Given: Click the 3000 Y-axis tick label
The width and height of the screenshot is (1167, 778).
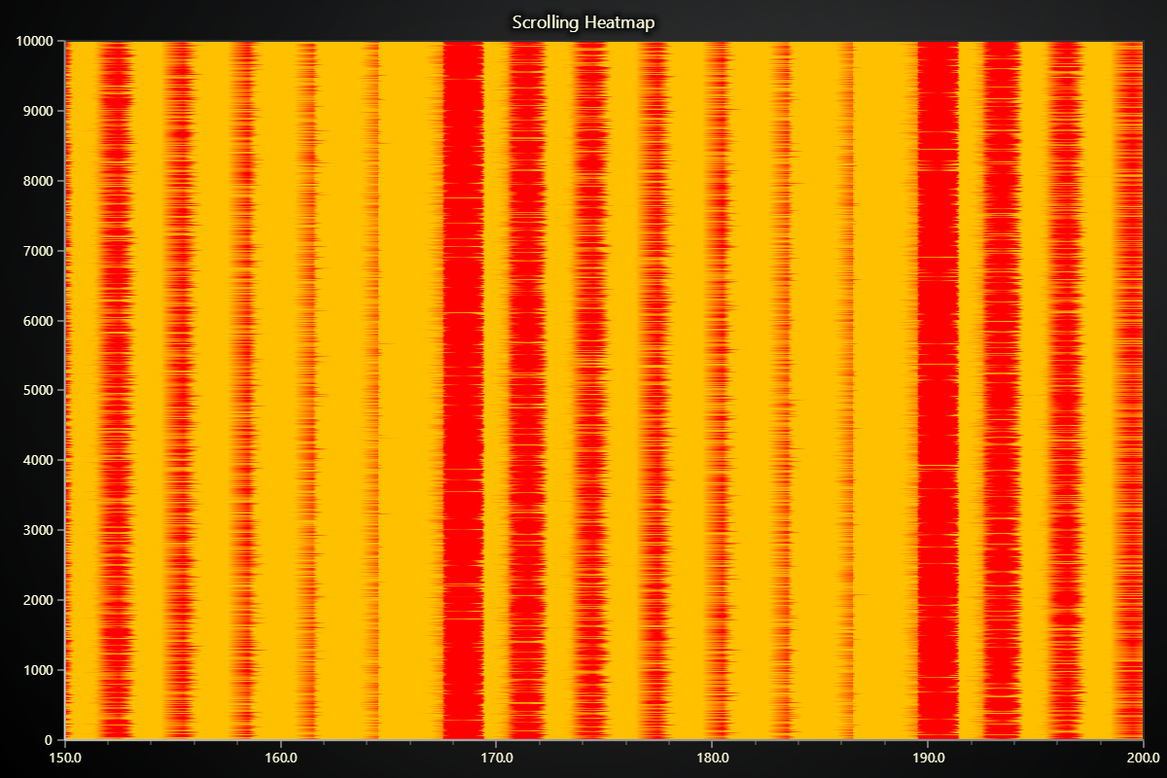Looking at the screenshot, I should [37, 530].
